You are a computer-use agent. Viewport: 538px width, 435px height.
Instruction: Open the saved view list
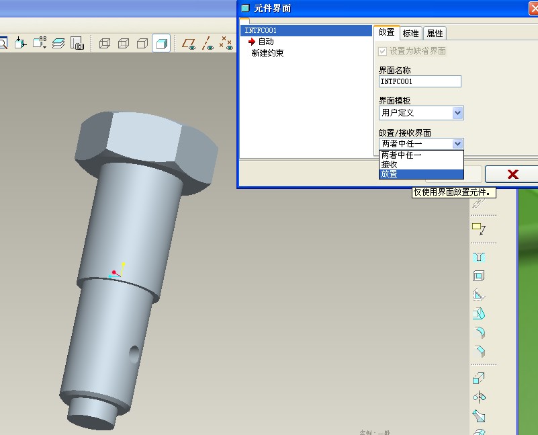40,43
